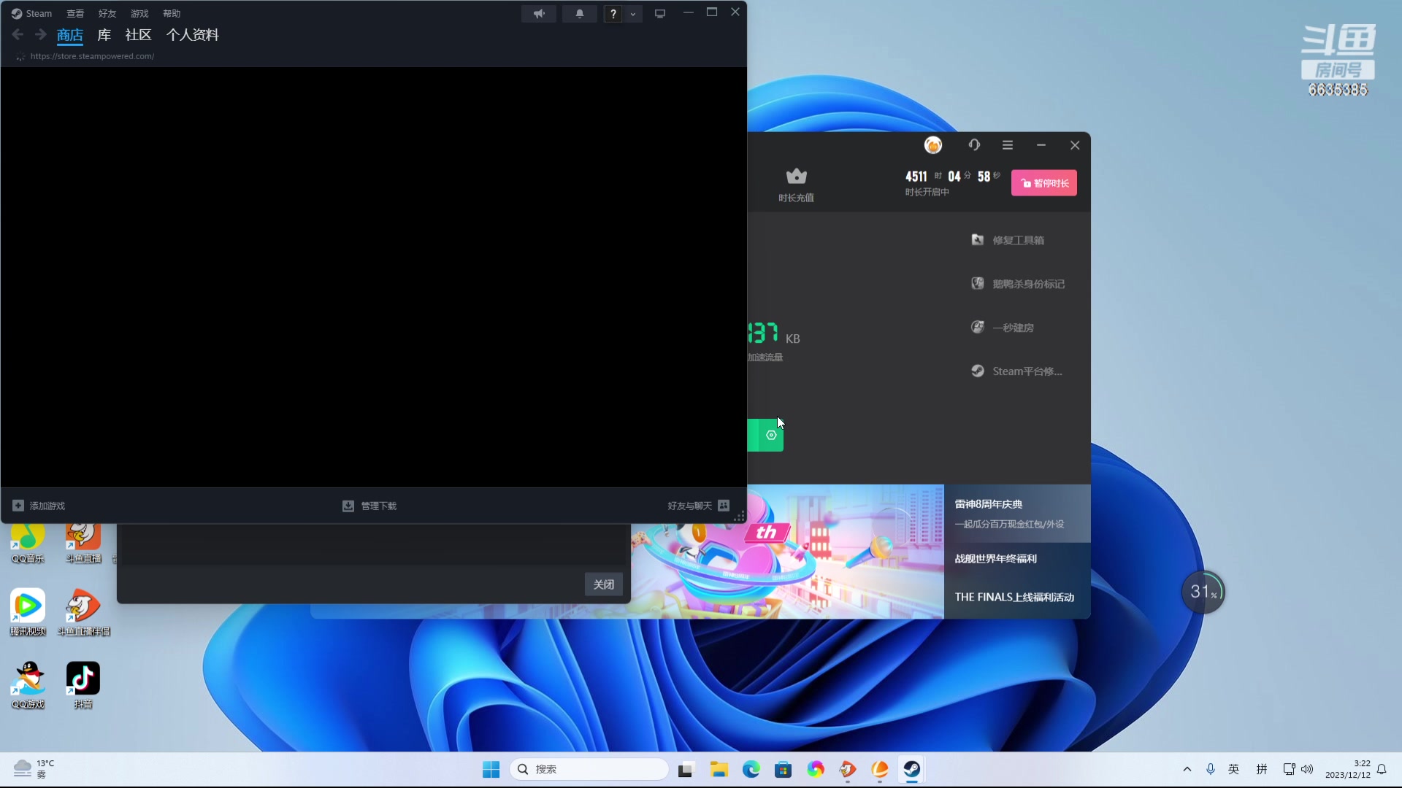Expand the dropdown arrow beside help icon
Screen dimensions: 1402x788
click(x=633, y=14)
